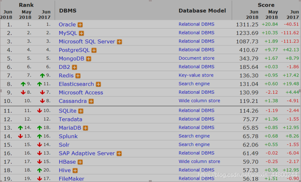Click plus icon beside Microsoft SQL Server
Viewport: 301px width, 182px height.
coord(119,42)
